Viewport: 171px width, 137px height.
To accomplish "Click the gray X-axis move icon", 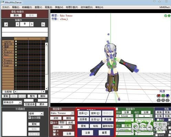I will (x=159, y=100).
